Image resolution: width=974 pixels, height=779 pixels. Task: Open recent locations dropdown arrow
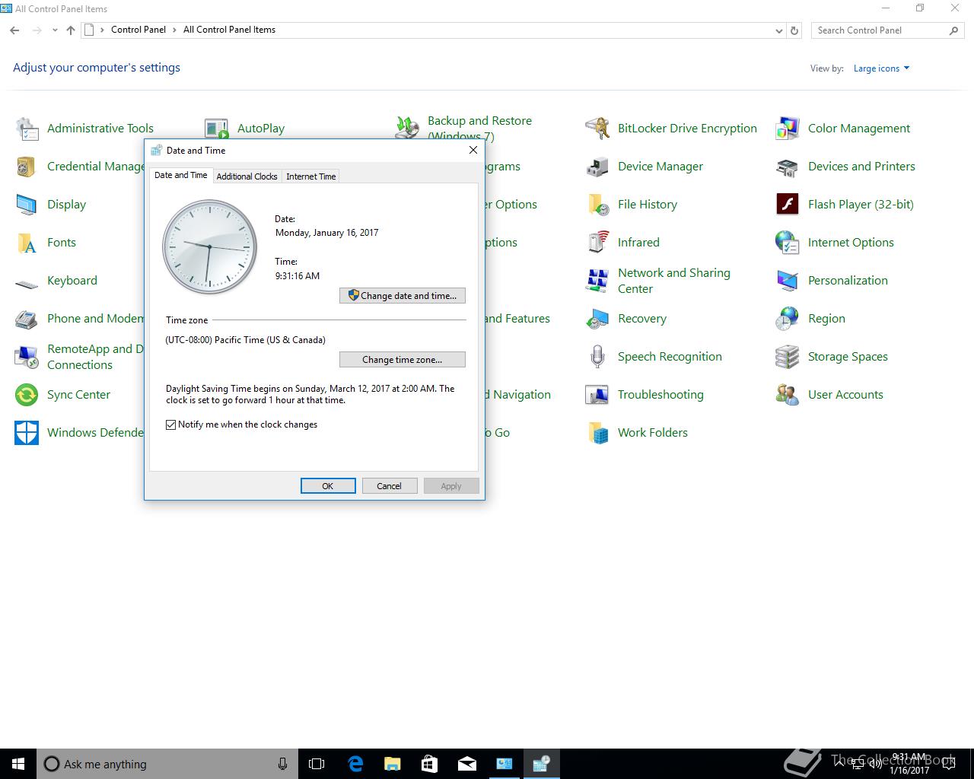click(x=55, y=30)
